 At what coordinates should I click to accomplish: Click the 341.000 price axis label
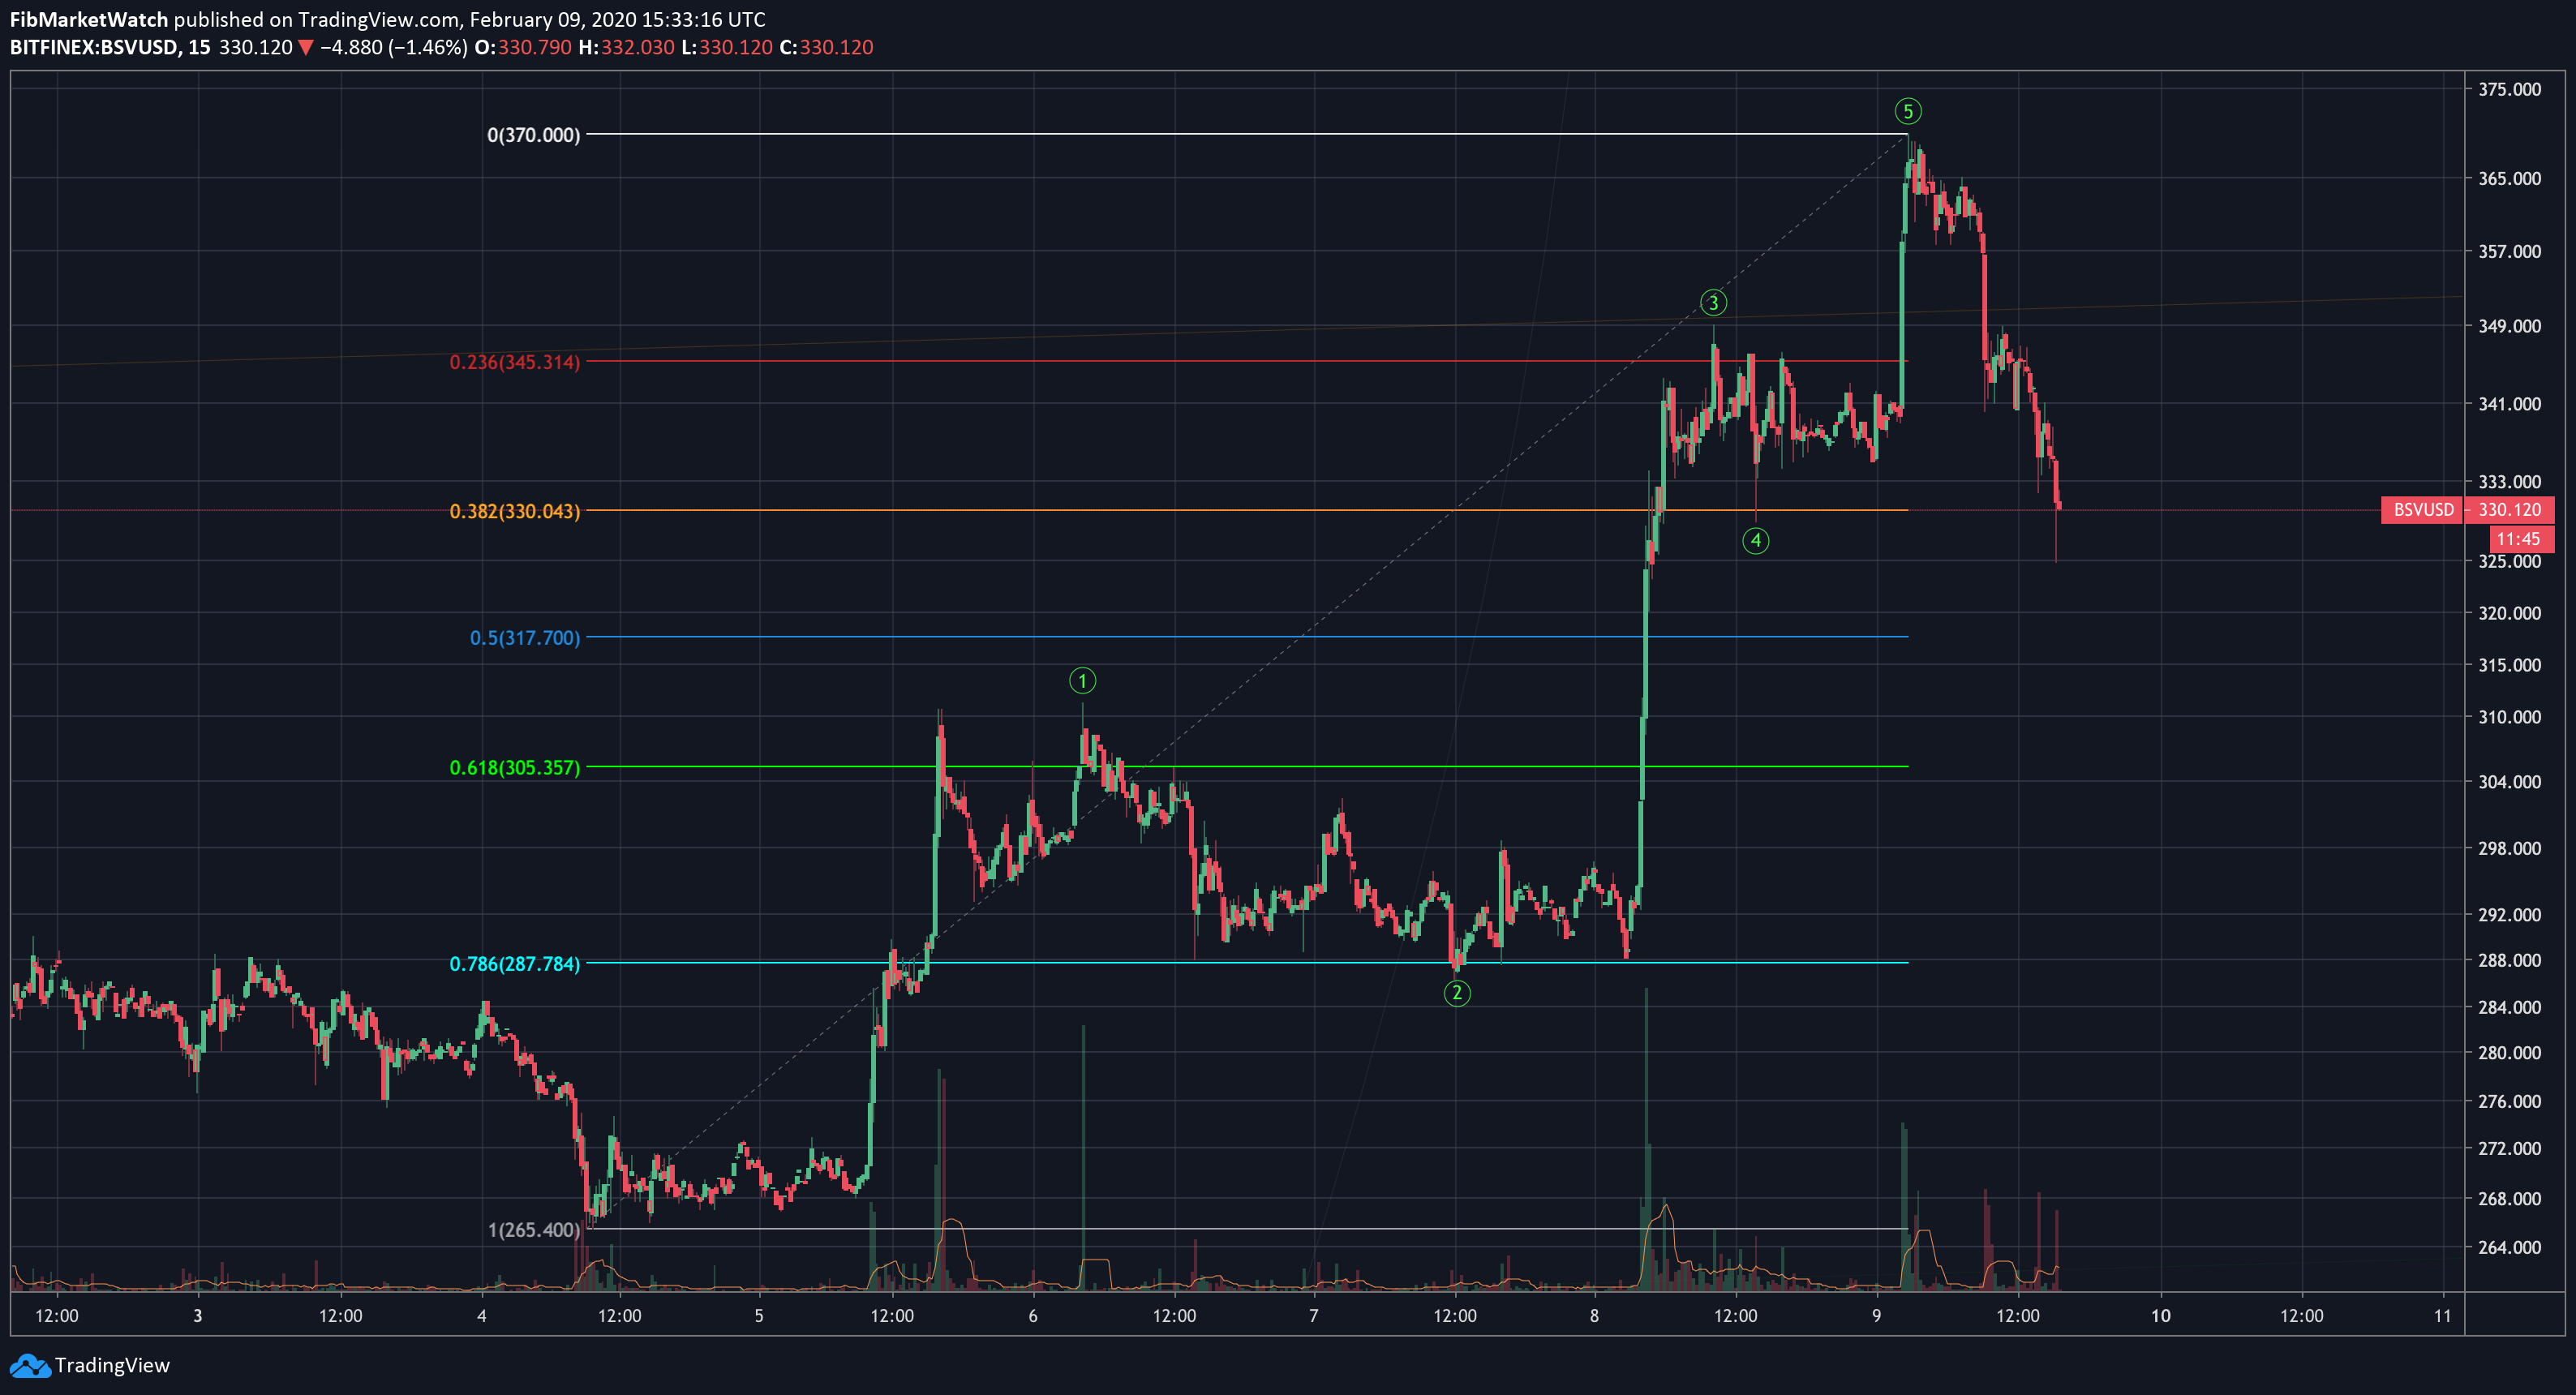(x=2509, y=404)
